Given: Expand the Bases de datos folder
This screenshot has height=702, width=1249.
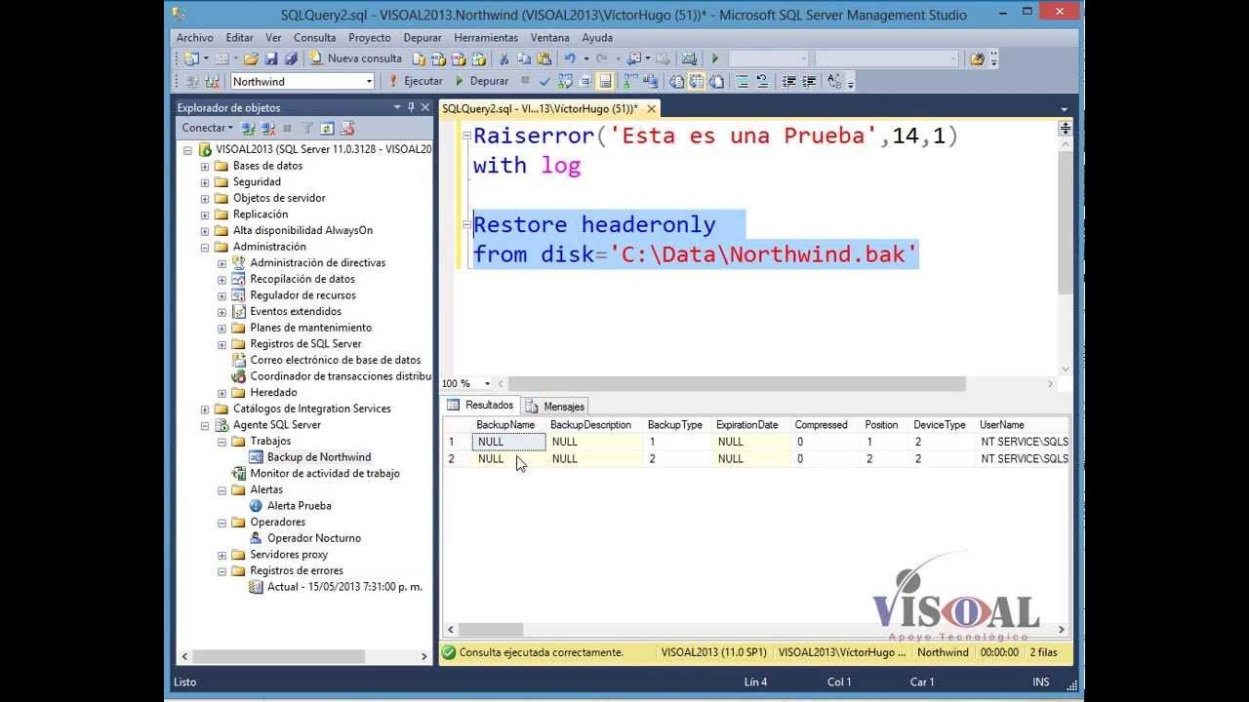Looking at the screenshot, I should 205,166.
